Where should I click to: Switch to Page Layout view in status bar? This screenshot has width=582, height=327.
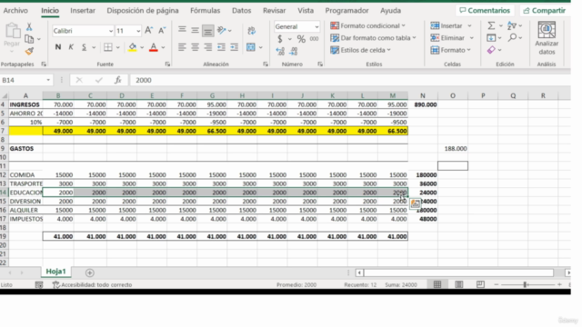pyautogui.click(x=458, y=284)
